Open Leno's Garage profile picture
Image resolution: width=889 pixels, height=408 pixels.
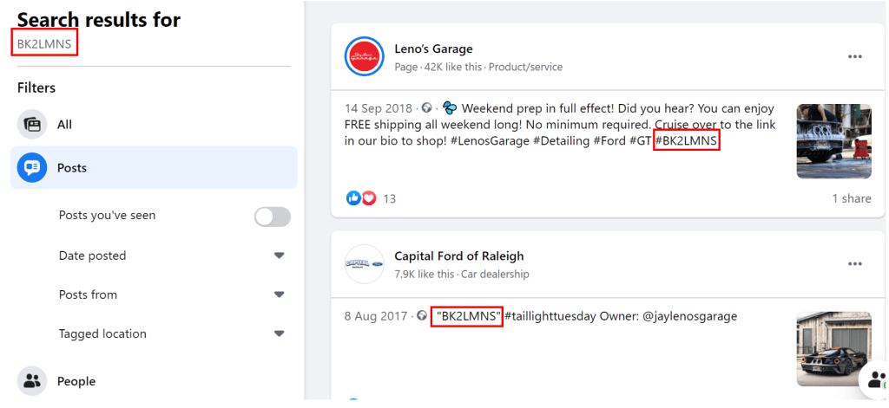[365, 56]
